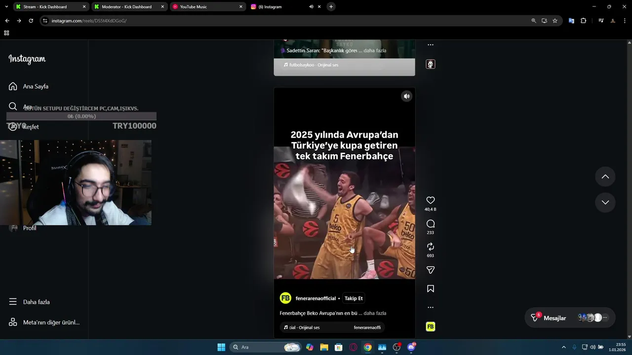This screenshot has width=632, height=355.
Task: View site information icon in address bar
Action: coord(45,21)
